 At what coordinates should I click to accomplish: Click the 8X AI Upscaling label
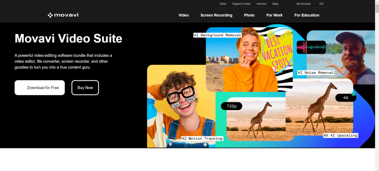click(x=341, y=135)
